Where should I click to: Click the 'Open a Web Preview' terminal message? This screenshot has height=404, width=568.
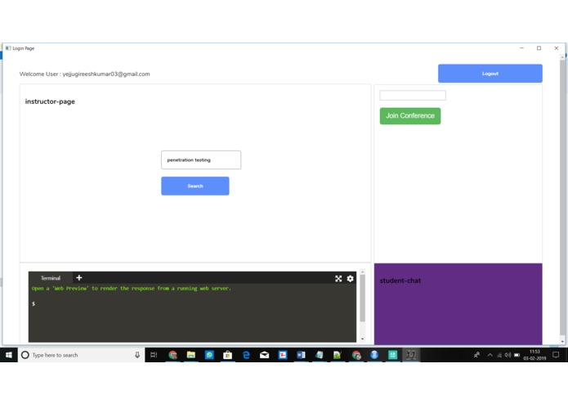click(x=131, y=289)
